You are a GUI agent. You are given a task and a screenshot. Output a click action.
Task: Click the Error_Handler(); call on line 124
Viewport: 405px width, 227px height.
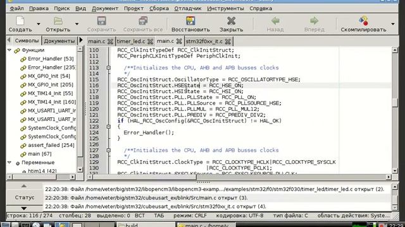tap(149, 132)
